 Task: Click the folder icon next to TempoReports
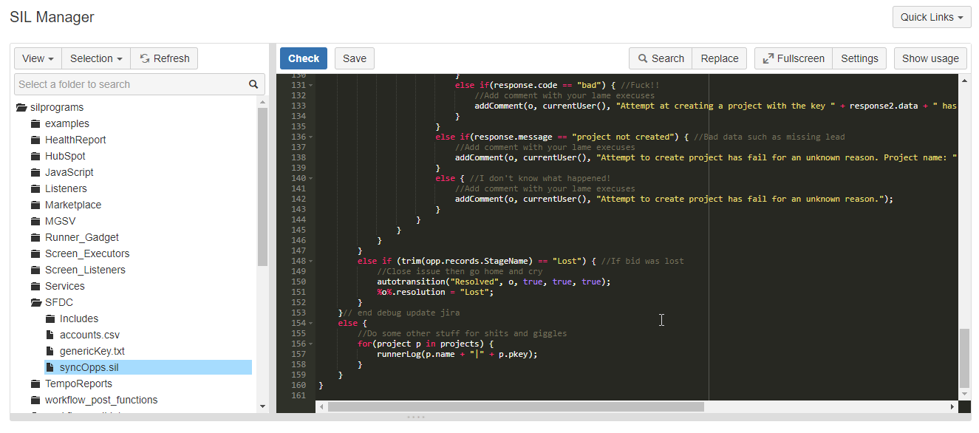tap(35, 383)
